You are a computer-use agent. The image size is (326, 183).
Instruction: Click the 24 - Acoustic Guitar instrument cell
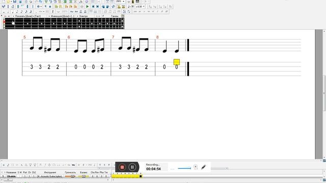click(49, 176)
